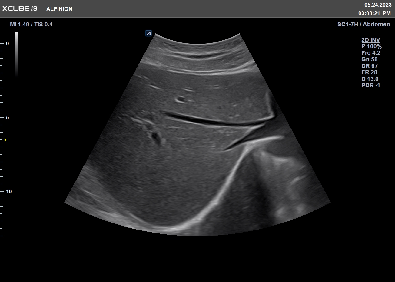This screenshot has height=282, width=395.
Task: Select the Frq 4.2 frequency parameter
Action: point(371,53)
